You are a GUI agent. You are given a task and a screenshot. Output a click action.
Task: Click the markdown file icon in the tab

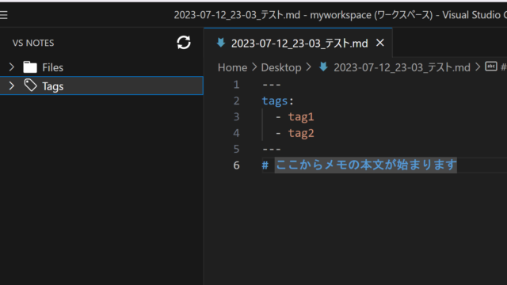tap(221, 43)
